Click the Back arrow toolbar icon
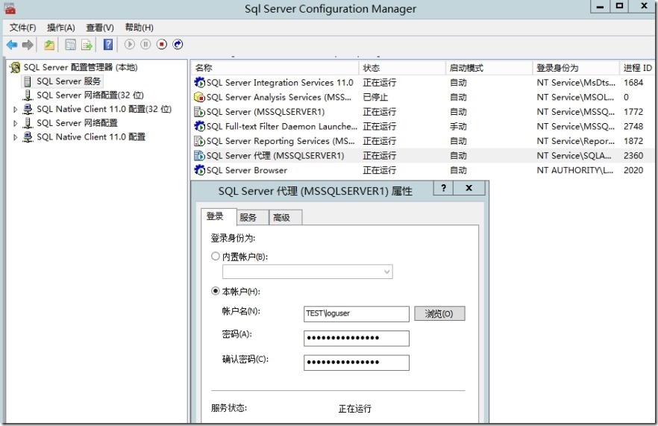Image resolution: width=658 pixels, height=426 pixels. [x=12, y=45]
